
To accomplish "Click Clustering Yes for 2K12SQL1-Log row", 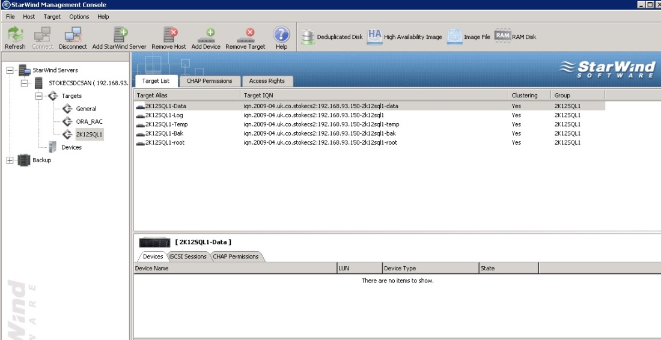I will pos(516,115).
